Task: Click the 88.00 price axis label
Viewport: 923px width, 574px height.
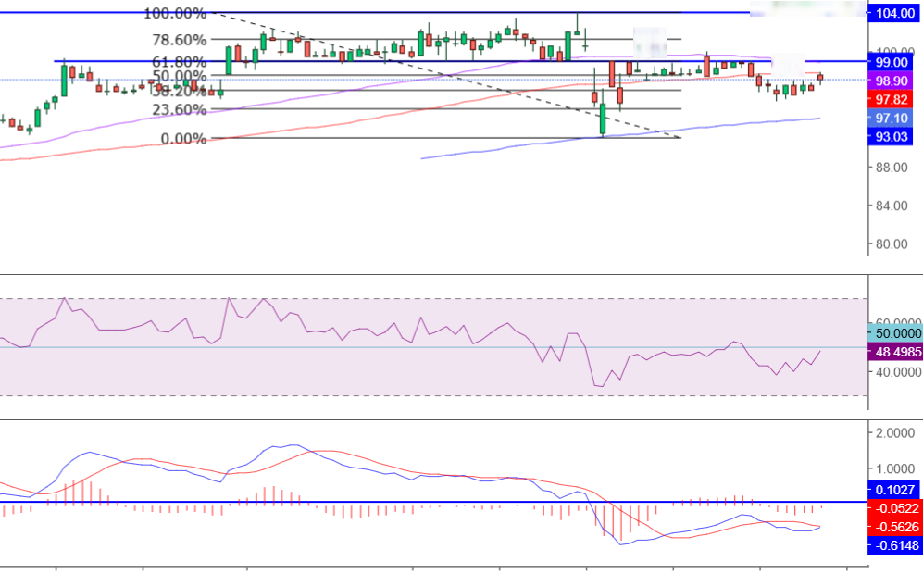Action: (x=892, y=168)
